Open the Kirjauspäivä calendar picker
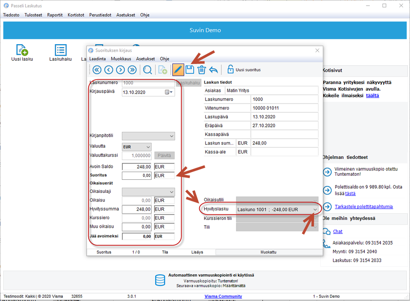The height and width of the screenshot is (301, 410). (169, 92)
